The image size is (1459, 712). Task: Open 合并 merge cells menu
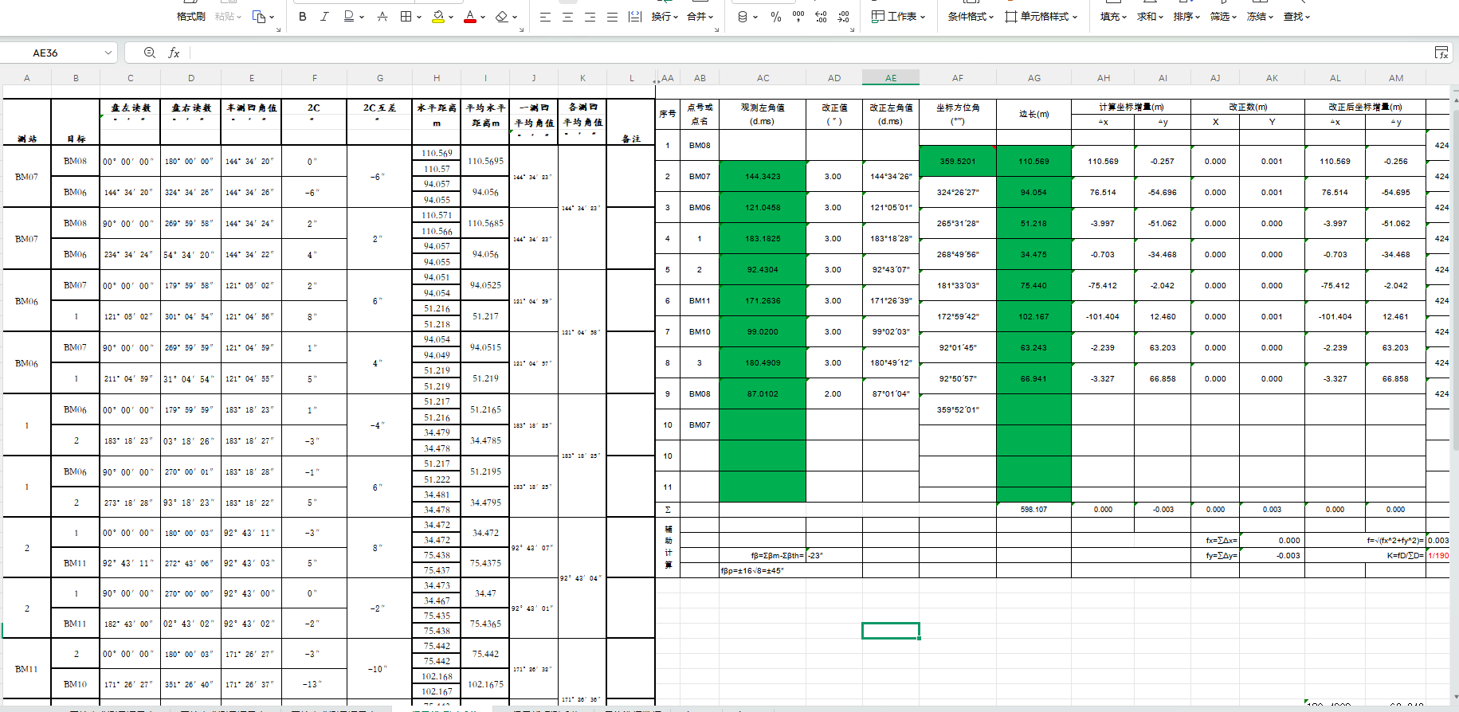pyautogui.click(x=700, y=17)
